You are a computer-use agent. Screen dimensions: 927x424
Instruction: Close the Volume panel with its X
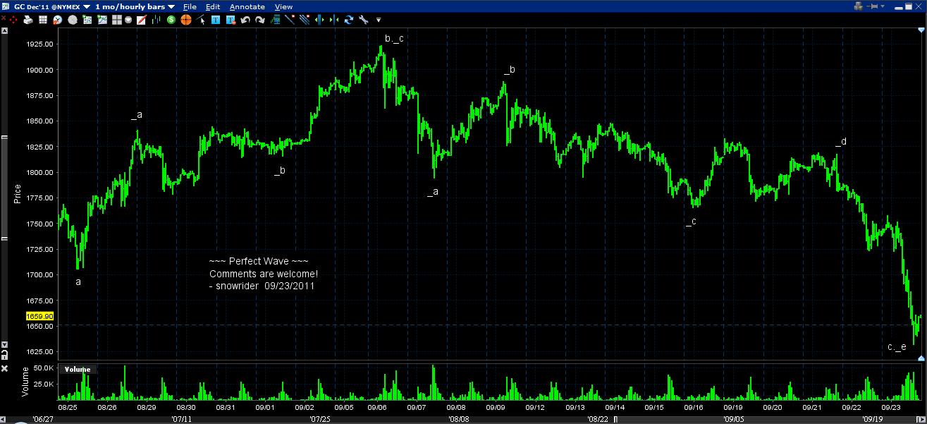(x=4, y=368)
